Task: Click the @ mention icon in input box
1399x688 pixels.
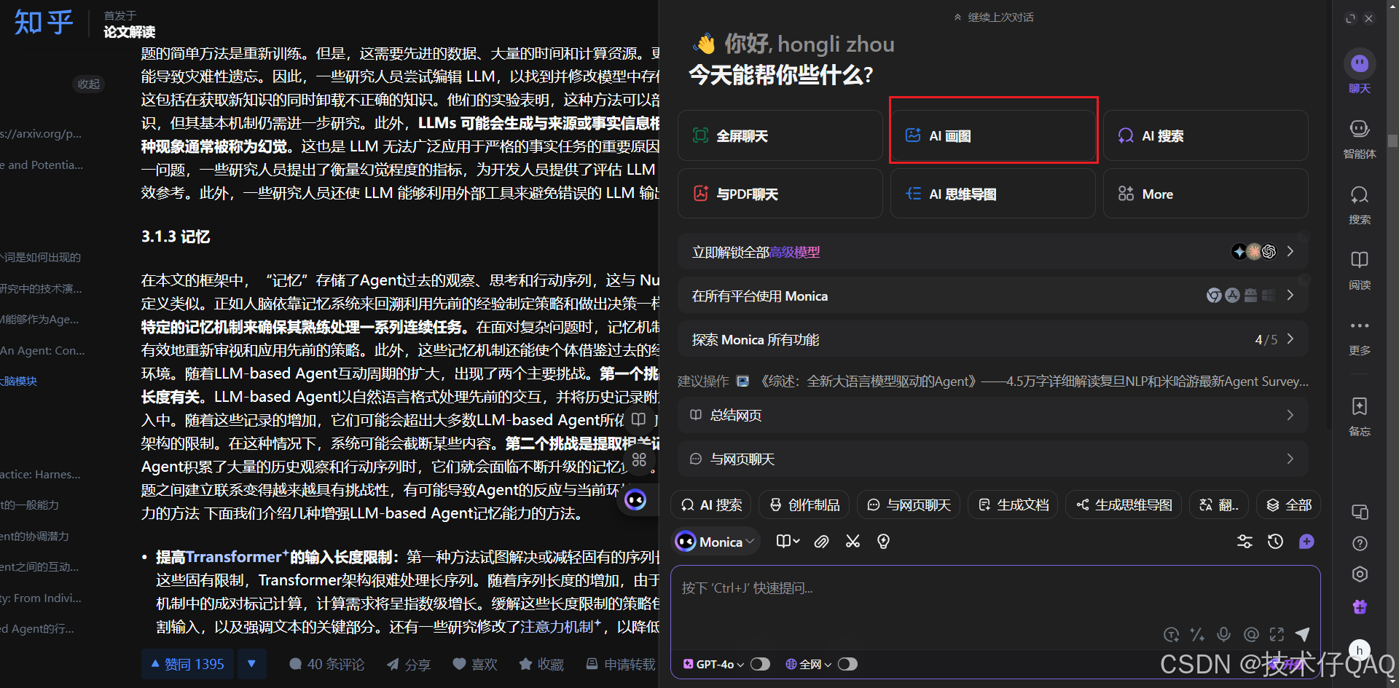Action: [1251, 634]
